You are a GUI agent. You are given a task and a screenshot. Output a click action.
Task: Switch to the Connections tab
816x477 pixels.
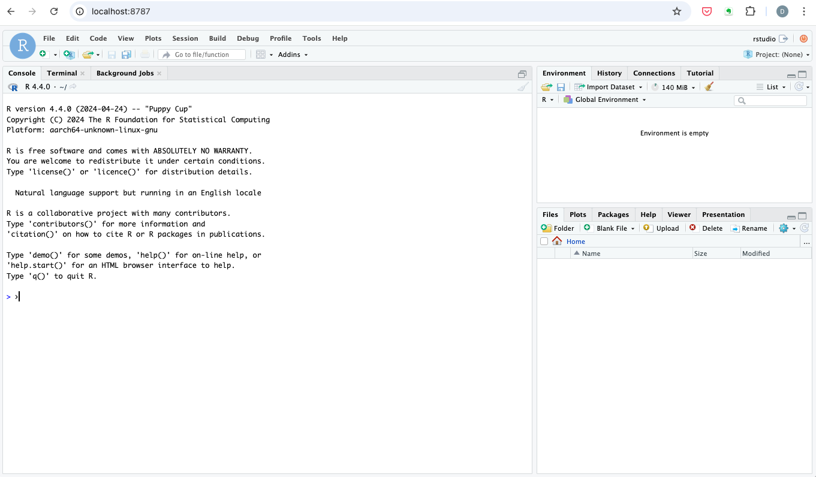click(x=654, y=73)
